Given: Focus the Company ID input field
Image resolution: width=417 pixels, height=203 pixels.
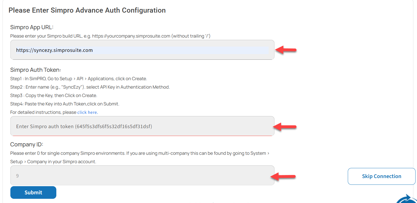Looking at the screenshot, I should tap(142, 176).
